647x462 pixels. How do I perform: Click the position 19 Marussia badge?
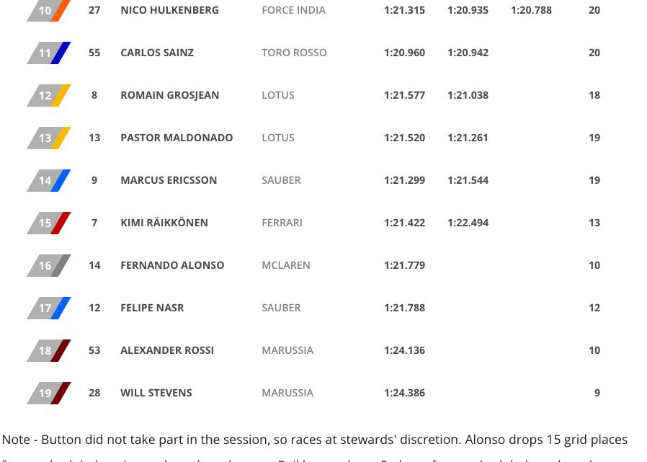[48, 394]
